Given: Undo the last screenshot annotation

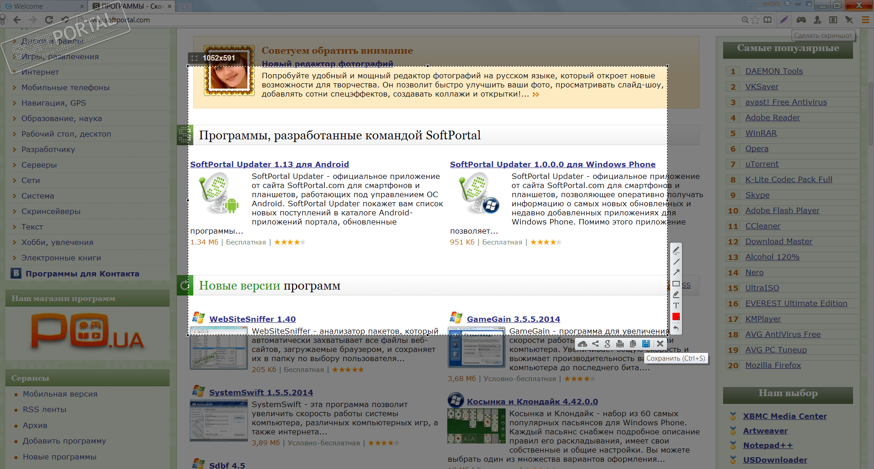Looking at the screenshot, I should coord(676,328).
